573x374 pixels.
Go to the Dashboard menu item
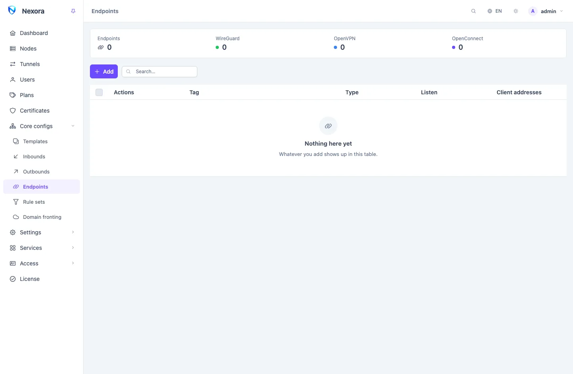click(x=41, y=33)
